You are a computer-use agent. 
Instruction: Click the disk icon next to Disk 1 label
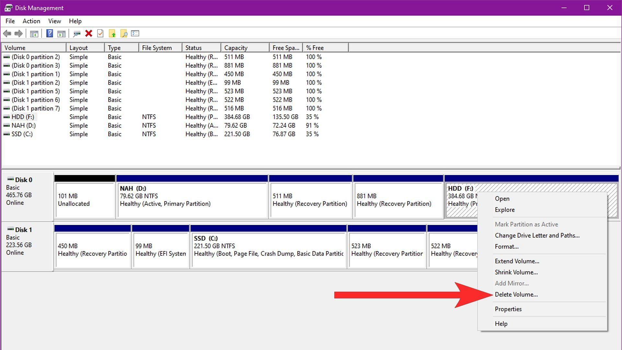(x=10, y=229)
